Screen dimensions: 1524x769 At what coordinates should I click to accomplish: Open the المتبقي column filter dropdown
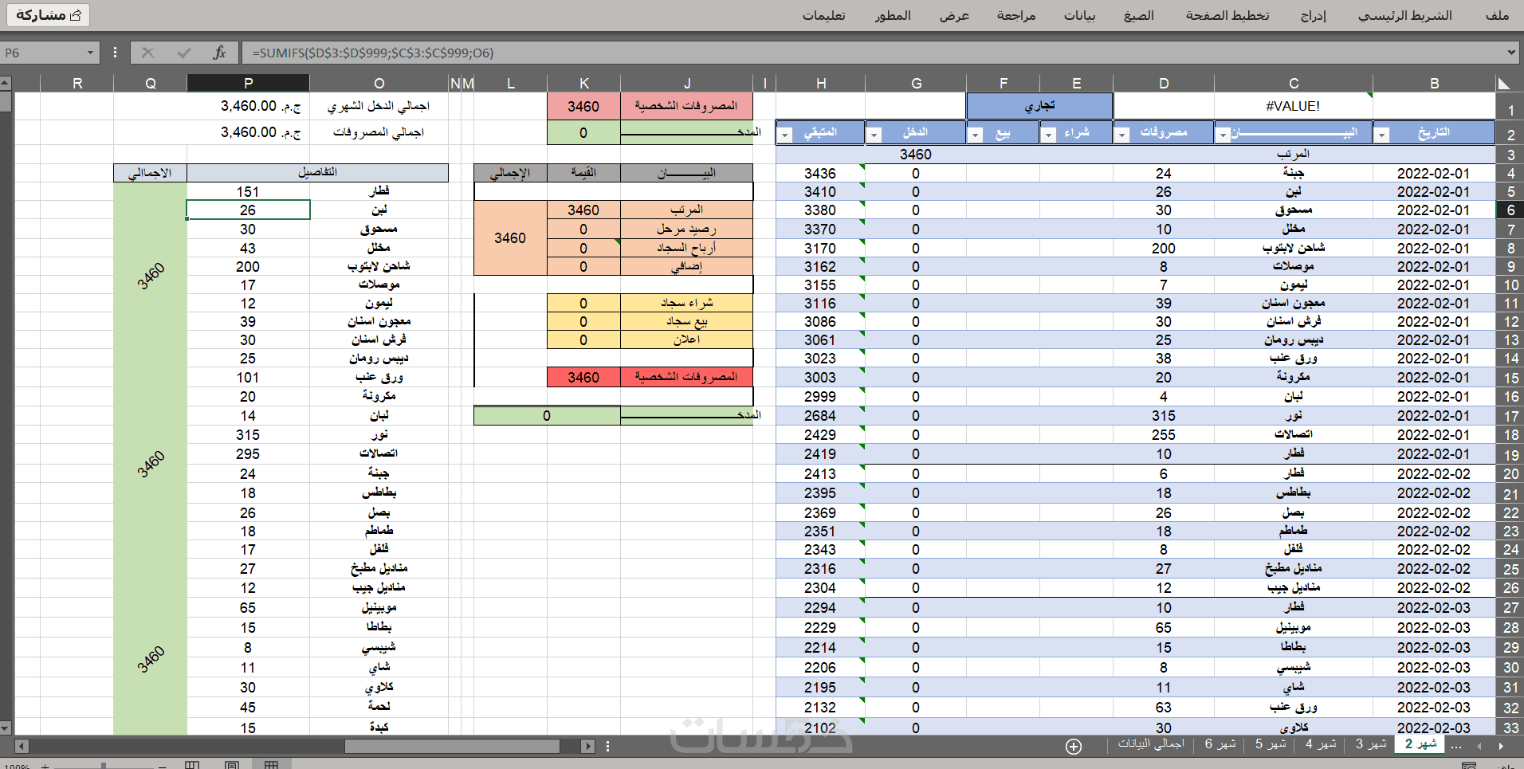(x=785, y=135)
